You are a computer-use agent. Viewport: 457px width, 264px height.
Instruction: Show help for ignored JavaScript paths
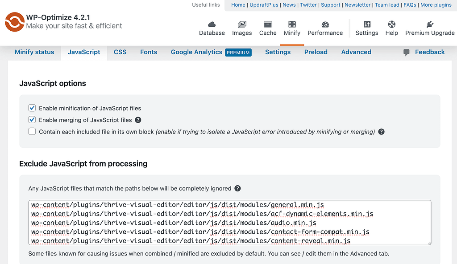pyautogui.click(x=237, y=188)
